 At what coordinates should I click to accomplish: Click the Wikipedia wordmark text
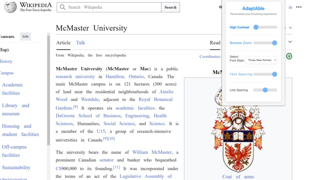(36, 5)
